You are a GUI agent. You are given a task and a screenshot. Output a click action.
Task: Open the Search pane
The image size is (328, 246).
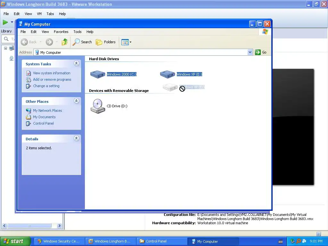(x=82, y=42)
